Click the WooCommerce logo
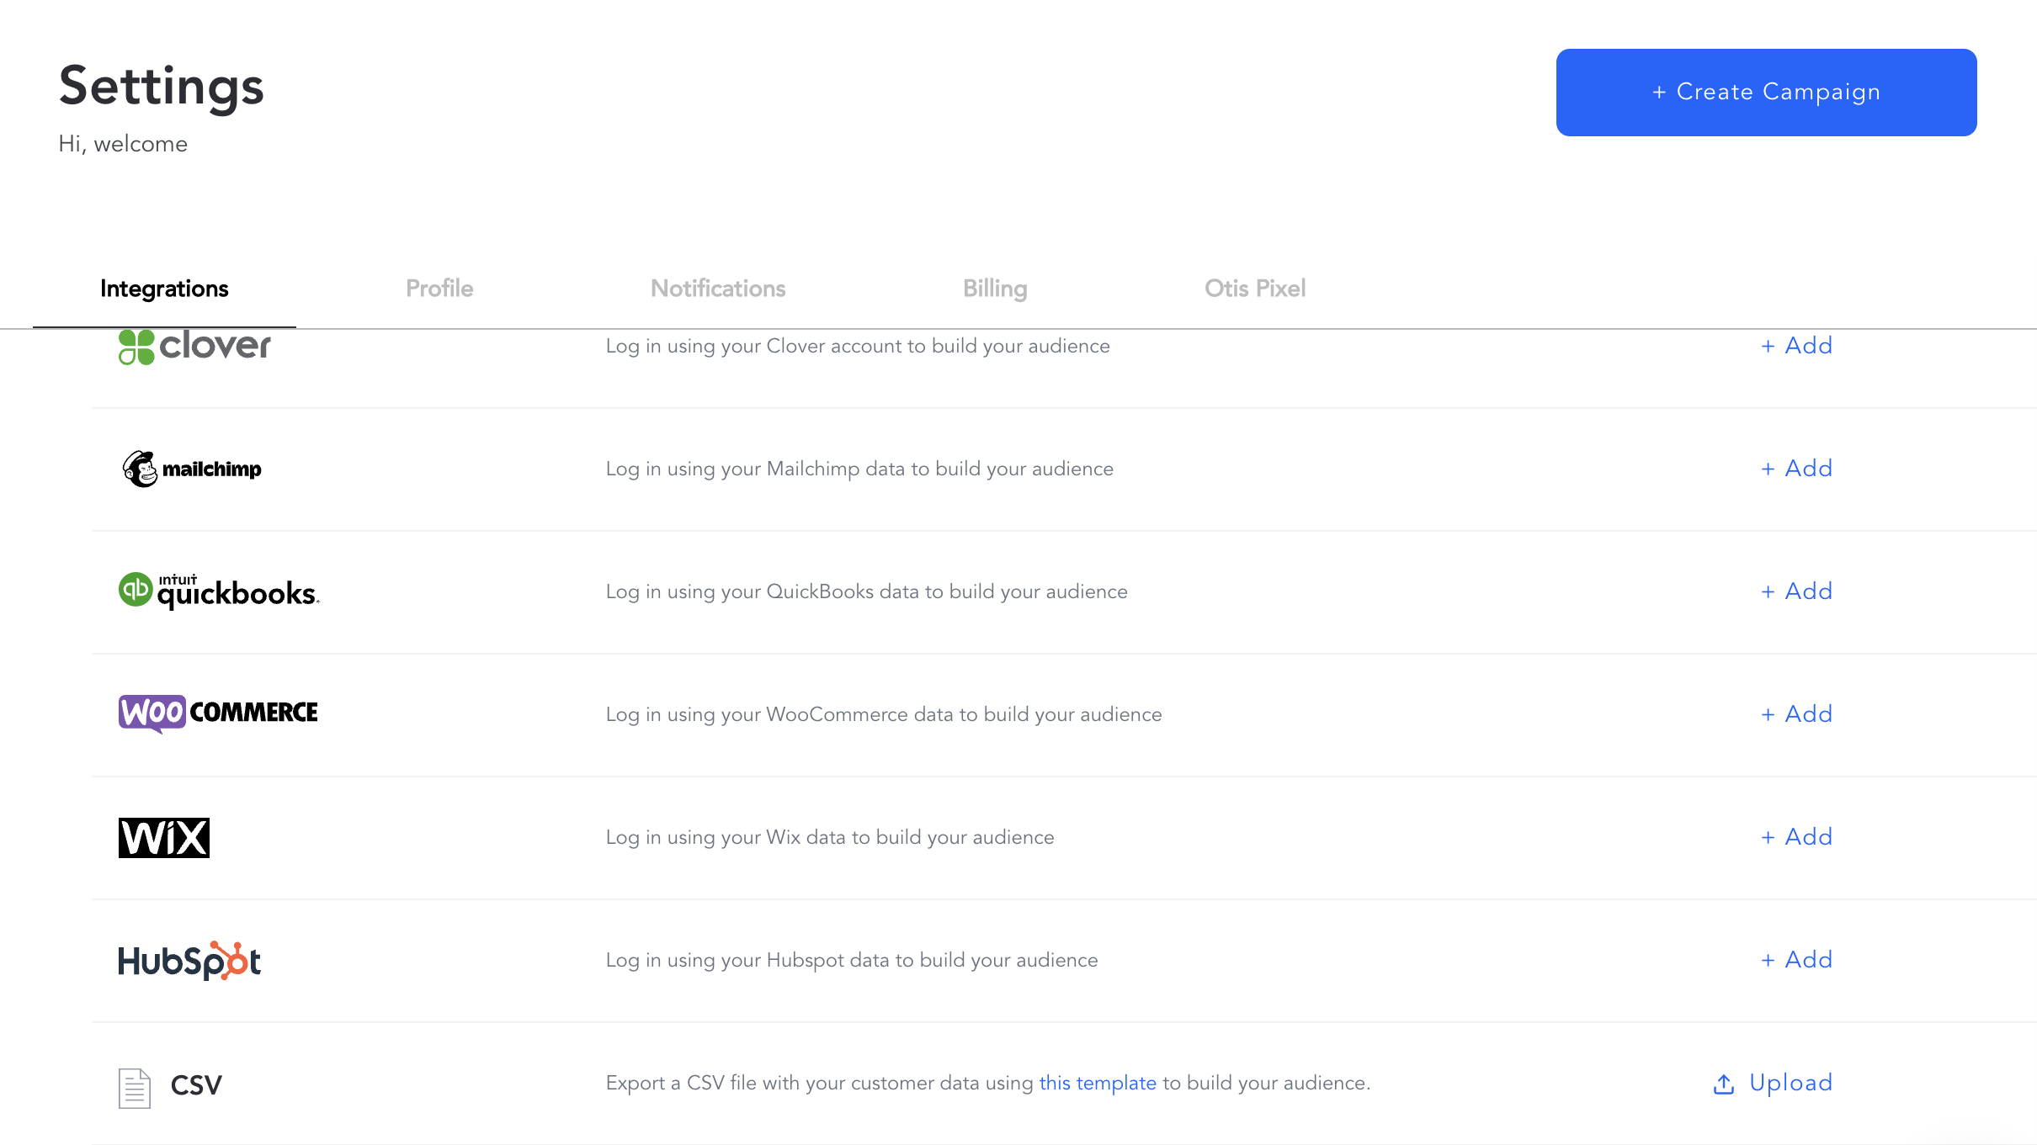Image resolution: width=2037 pixels, height=1145 pixels. click(217, 713)
